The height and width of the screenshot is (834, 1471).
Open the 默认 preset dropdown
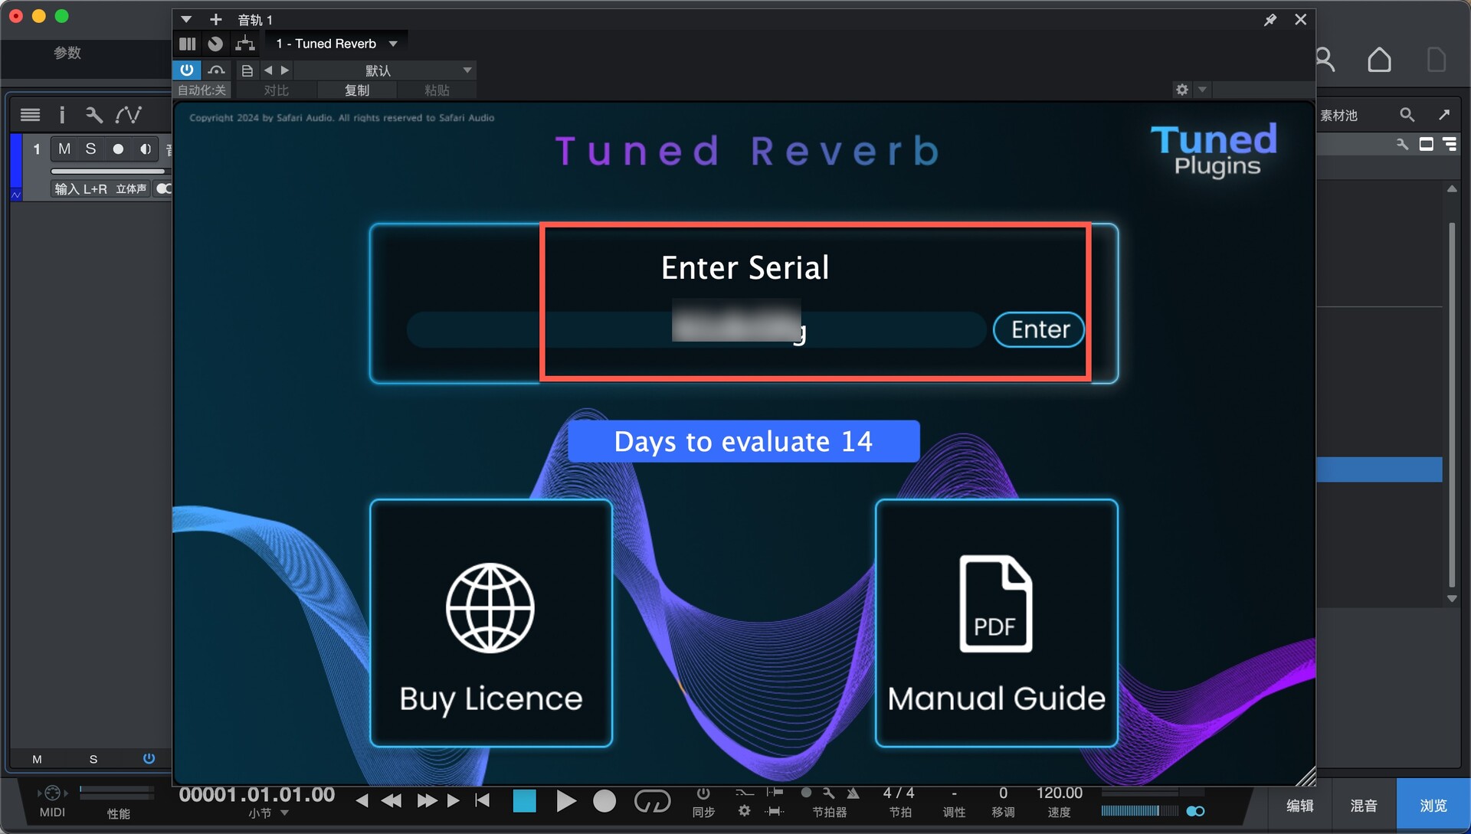coord(385,70)
